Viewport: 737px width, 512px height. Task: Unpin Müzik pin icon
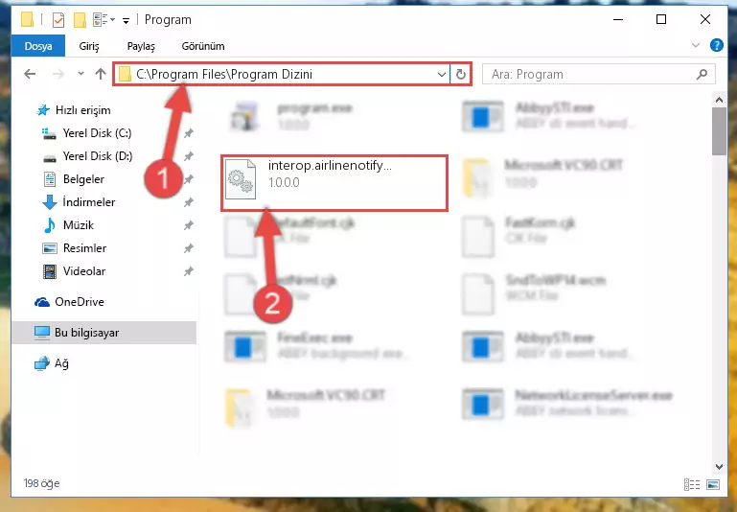pos(189,225)
